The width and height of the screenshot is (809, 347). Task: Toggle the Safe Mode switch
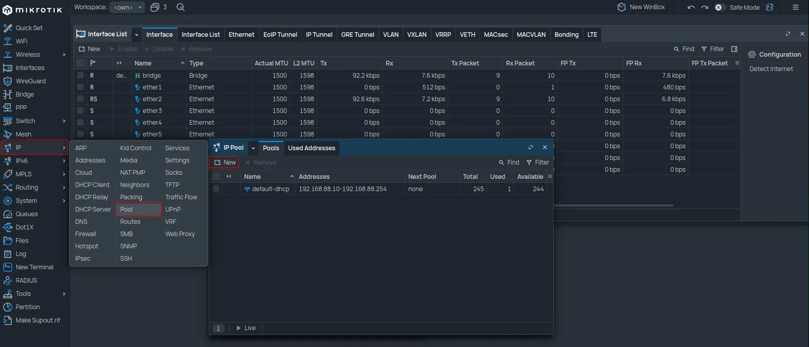point(719,7)
